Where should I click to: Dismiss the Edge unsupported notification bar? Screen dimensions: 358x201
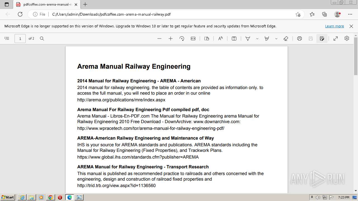[351, 26]
